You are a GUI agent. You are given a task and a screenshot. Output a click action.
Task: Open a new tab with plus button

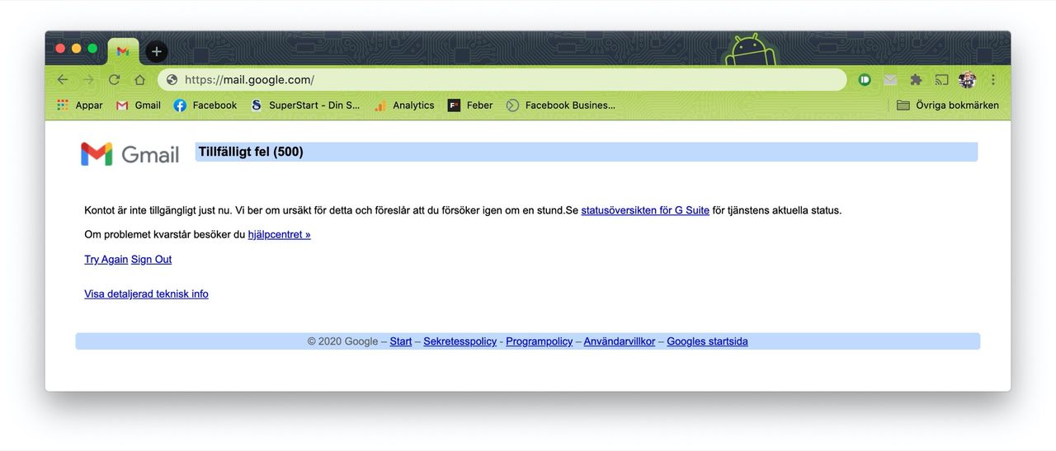click(157, 51)
